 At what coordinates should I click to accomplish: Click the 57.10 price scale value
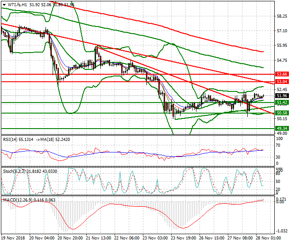pos(282,31)
